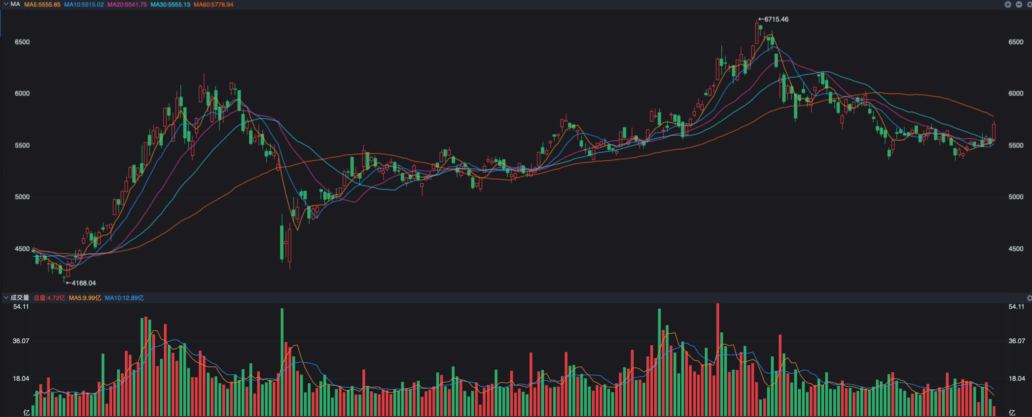
Task: Click the 总量:4.72亿 volume total
Action: tap(49, 298)
